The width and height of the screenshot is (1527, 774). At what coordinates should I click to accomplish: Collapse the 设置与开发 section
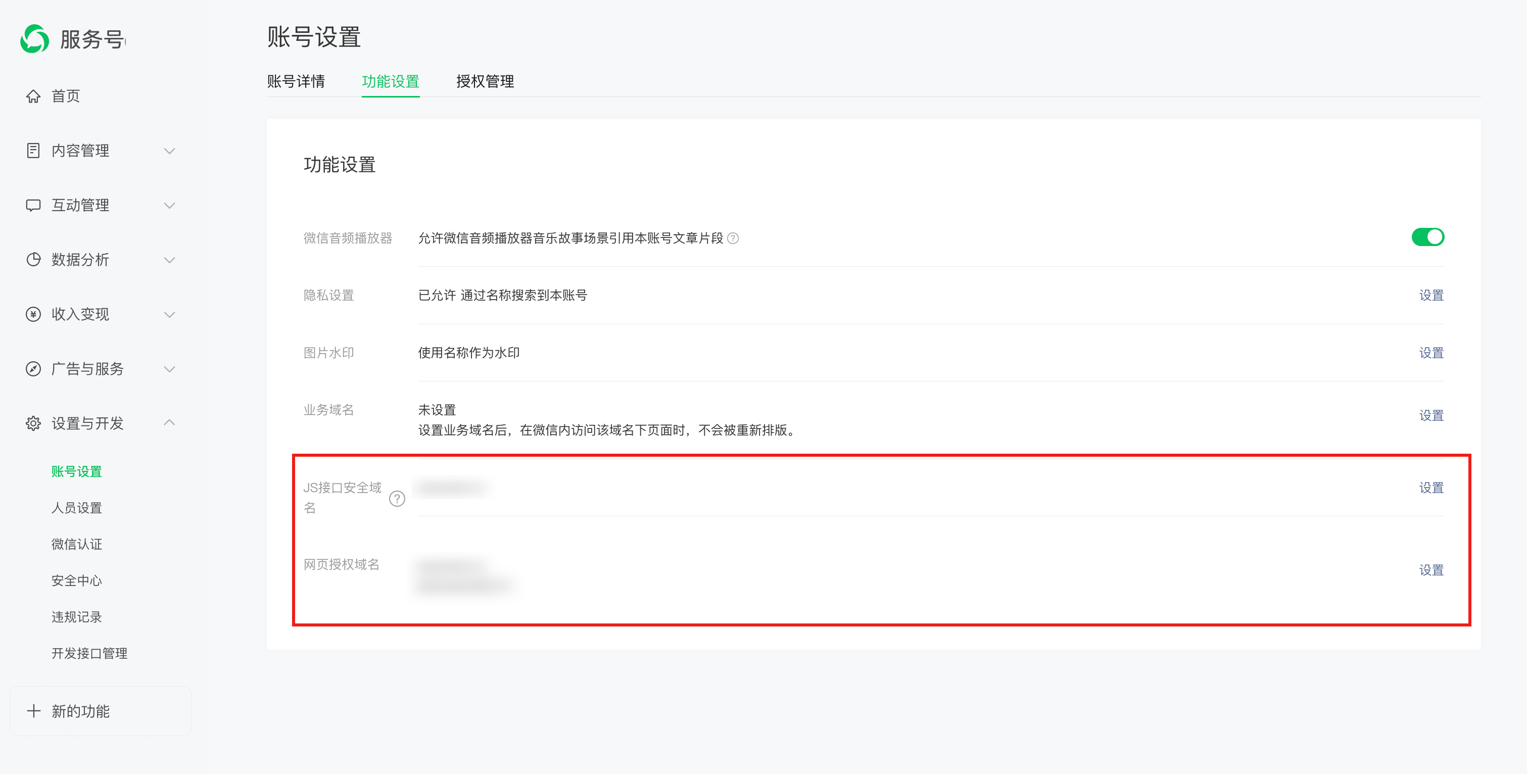coord(170,422)
